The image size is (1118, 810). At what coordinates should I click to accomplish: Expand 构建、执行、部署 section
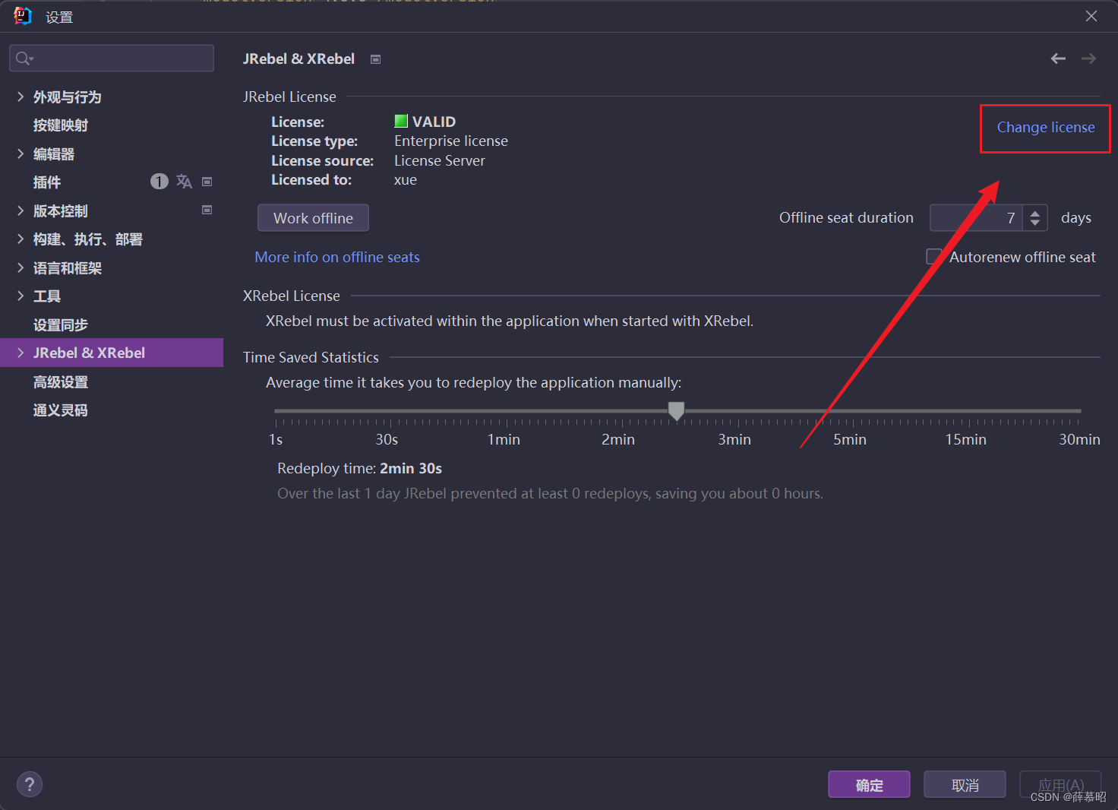click(21, 239)
